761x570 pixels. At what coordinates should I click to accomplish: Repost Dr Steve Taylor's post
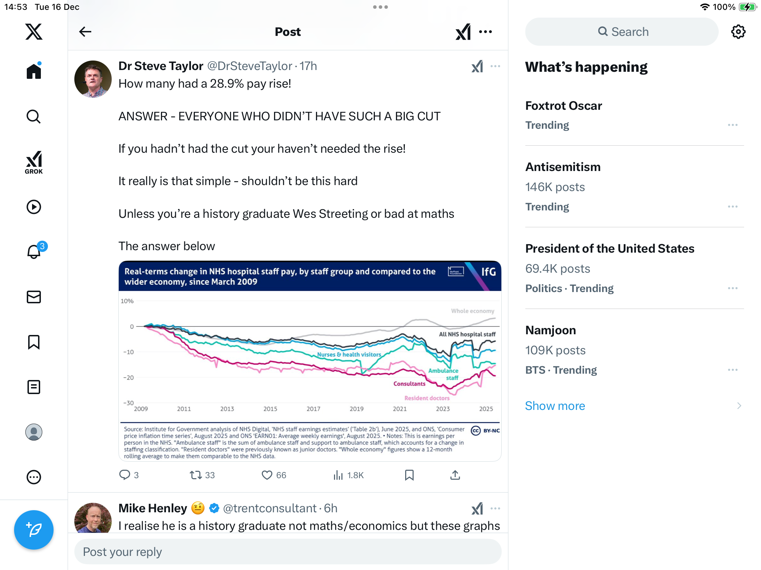(x=196, y=475)
